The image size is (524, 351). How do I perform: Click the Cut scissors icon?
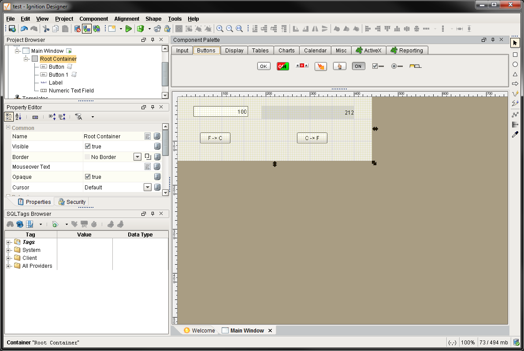coord(46,29)
